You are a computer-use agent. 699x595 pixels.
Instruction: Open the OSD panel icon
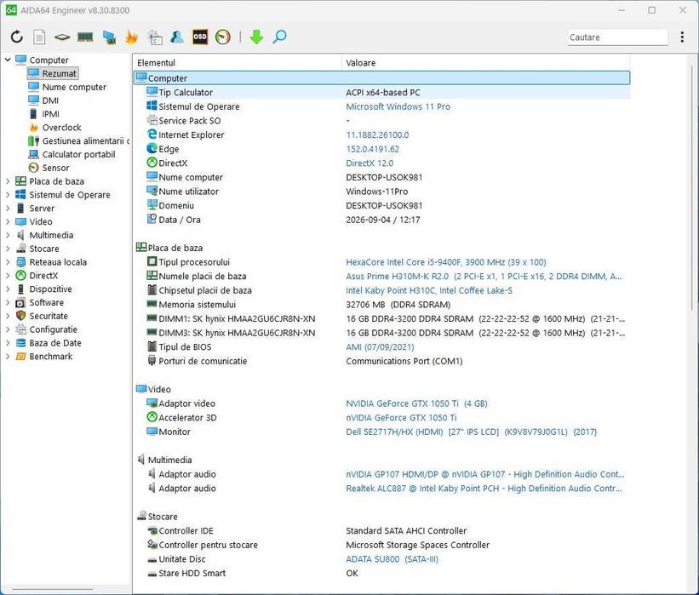click(x=200, y=37)
